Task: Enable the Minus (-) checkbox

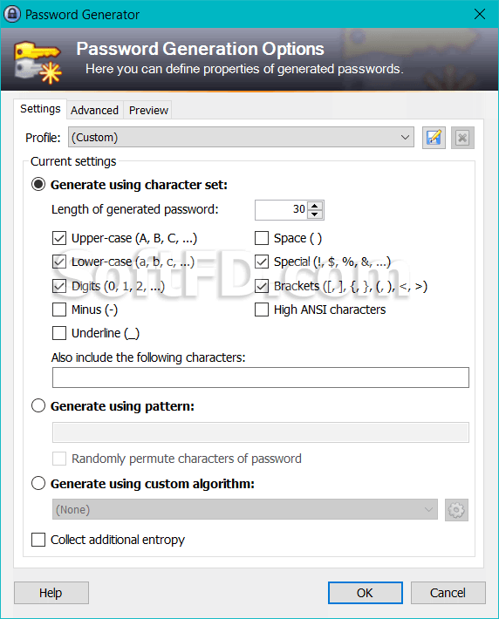Action: (x=59, y=309)
